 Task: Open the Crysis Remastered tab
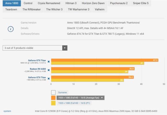tap(49, 3)
